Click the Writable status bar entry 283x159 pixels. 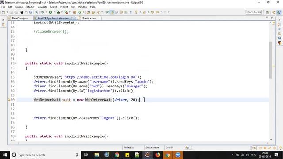129,148
